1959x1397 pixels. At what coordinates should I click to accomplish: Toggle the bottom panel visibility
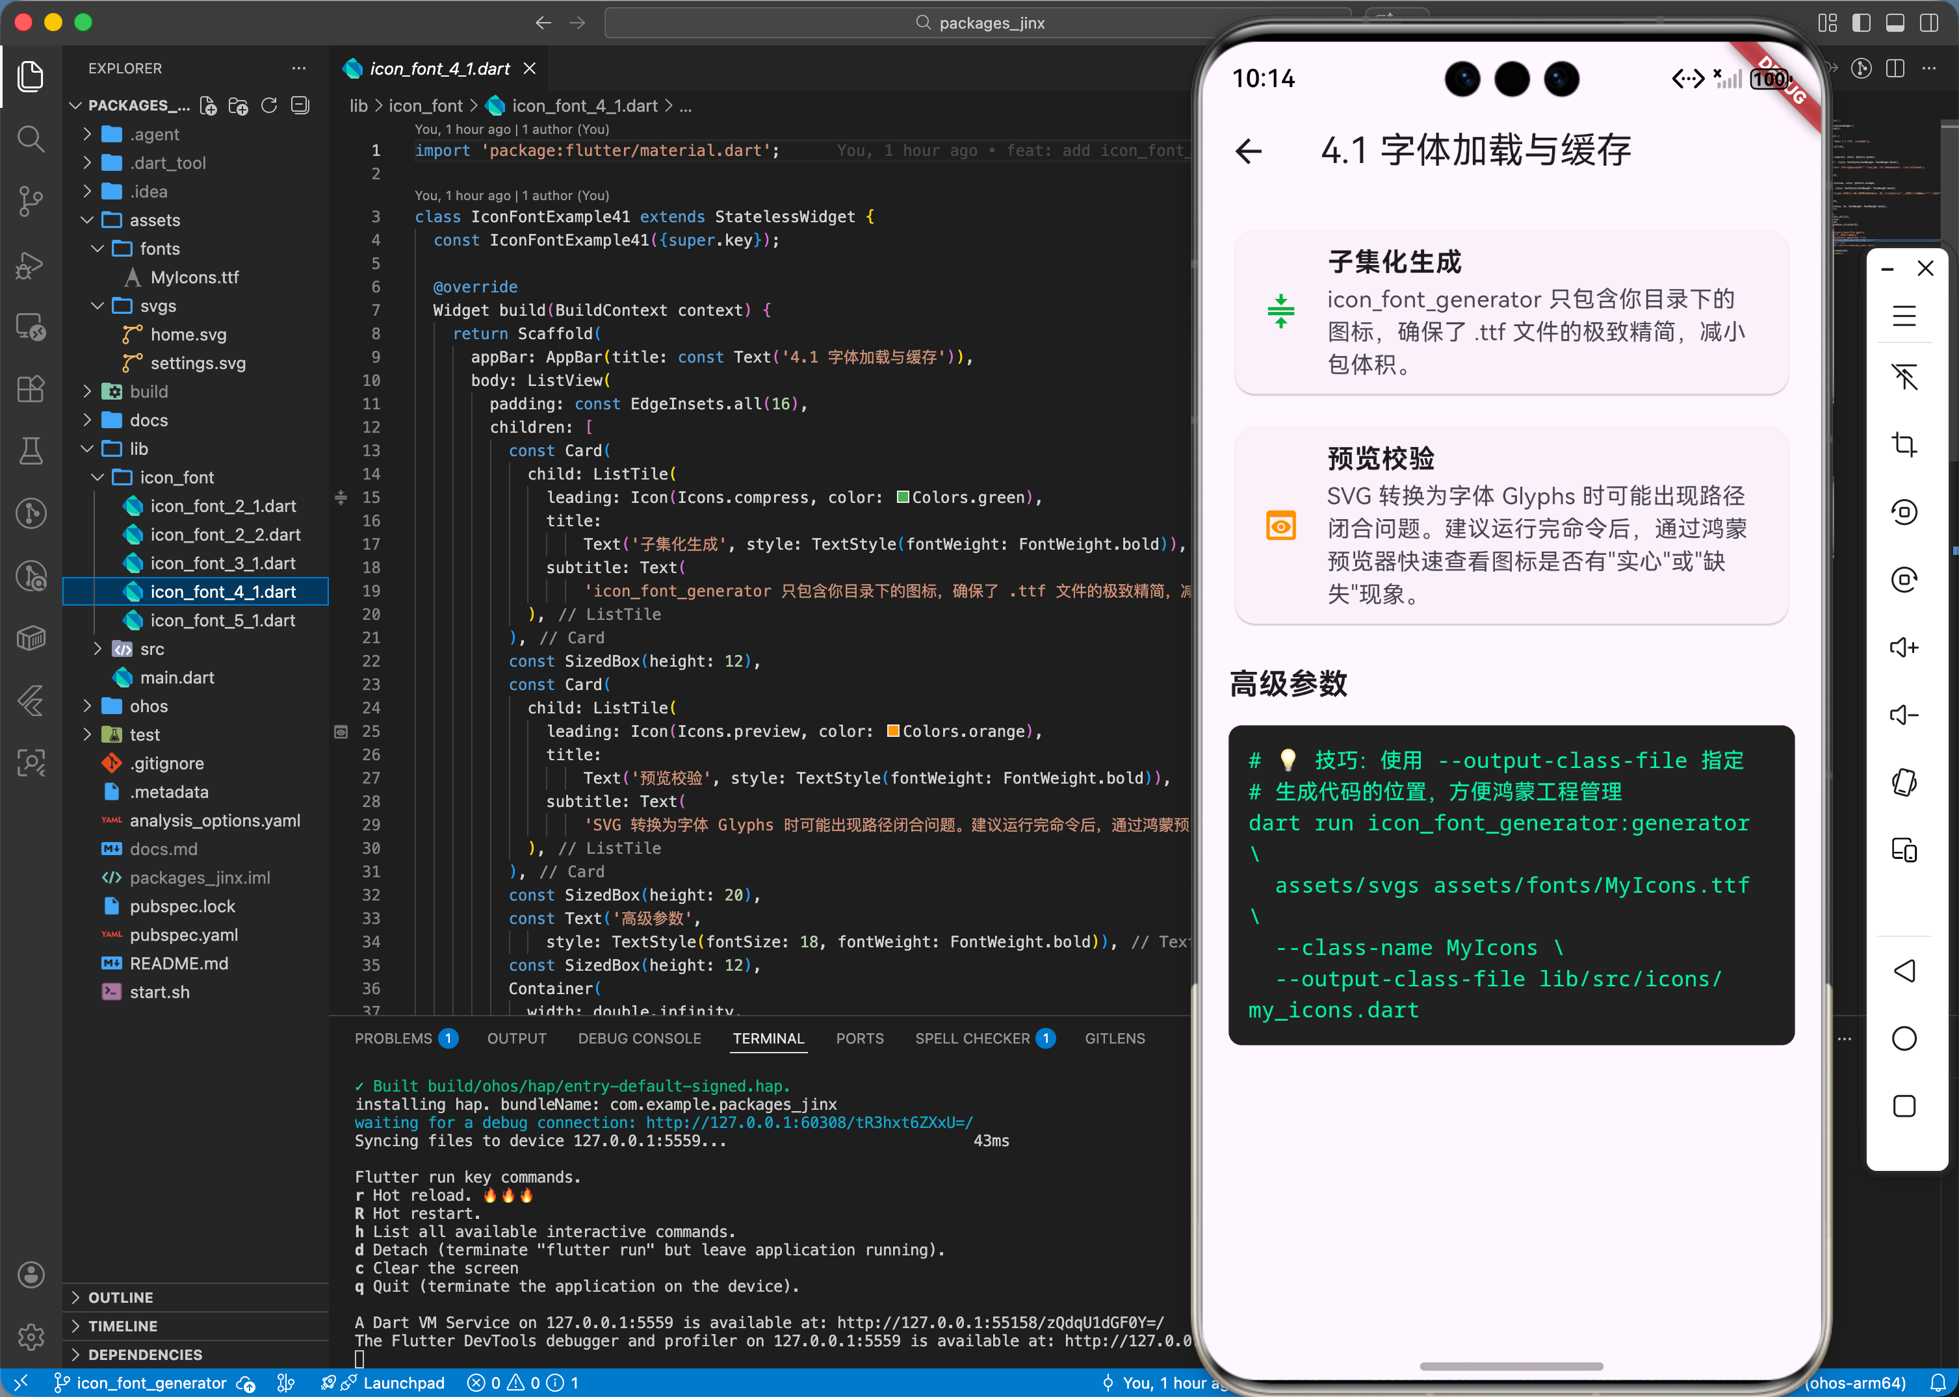1896,22
